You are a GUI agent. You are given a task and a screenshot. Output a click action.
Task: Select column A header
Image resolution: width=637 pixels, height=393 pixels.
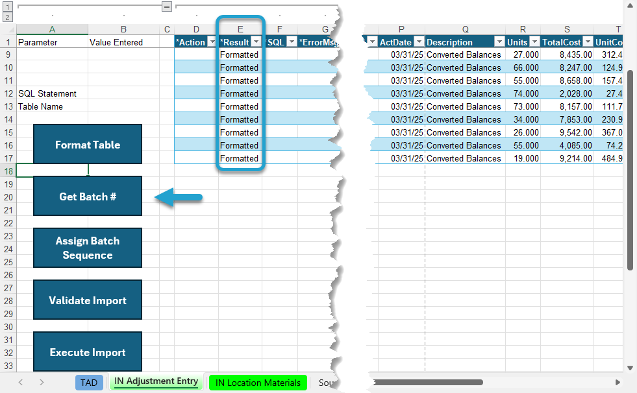click(52, 29)
